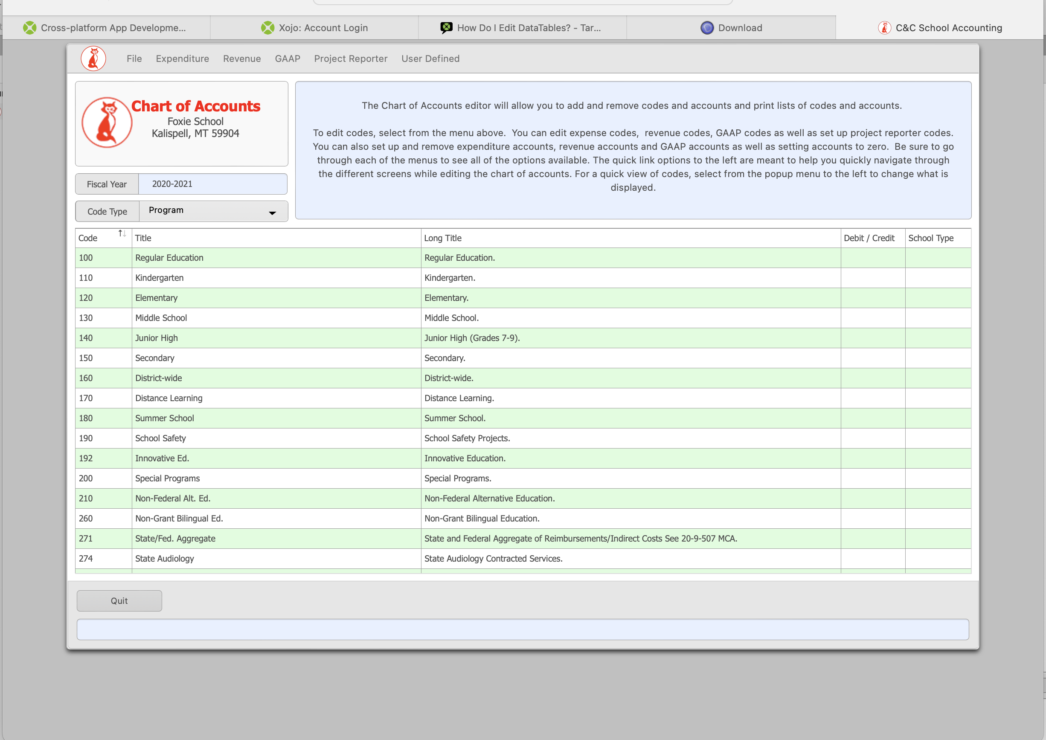Select the 'Regular Education' title cell
This screenshot has height=740, width=1046.
click(x=276, y=258)
